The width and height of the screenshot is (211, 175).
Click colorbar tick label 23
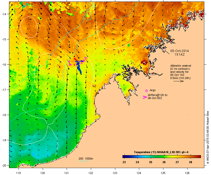[124, 162]
